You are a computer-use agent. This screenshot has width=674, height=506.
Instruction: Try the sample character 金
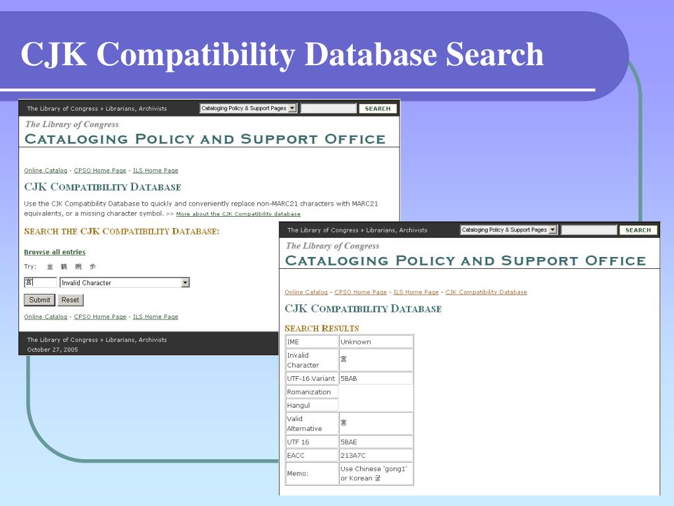point(50,267)
